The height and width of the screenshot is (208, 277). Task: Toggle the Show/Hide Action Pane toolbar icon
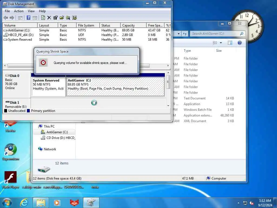click(x=35, y=18)
